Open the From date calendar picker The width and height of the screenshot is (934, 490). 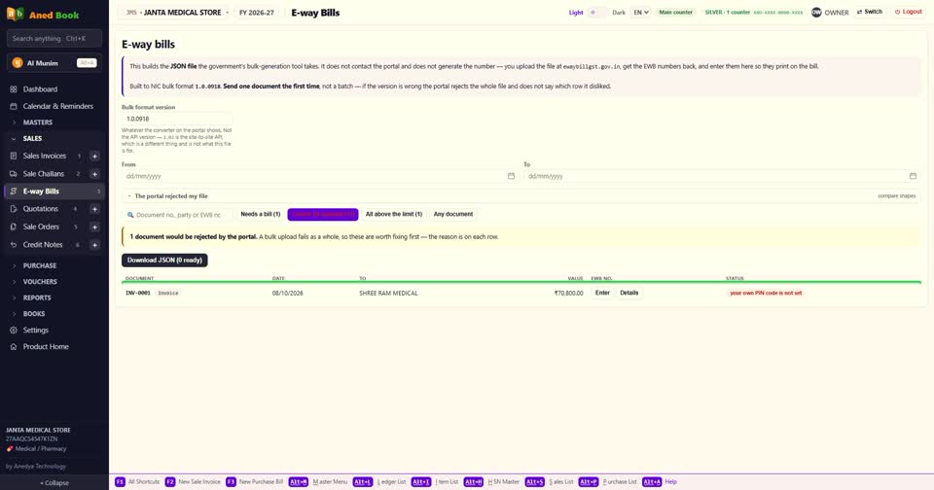tap(511, 176)
